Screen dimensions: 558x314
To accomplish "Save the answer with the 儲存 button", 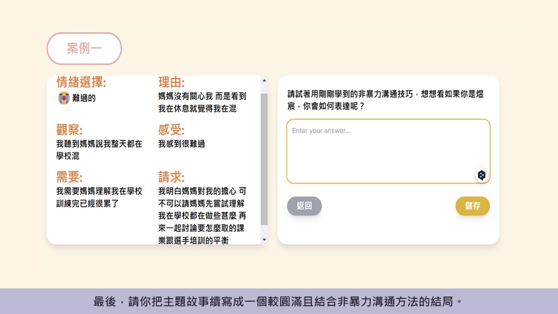I will tap(472, 206).
